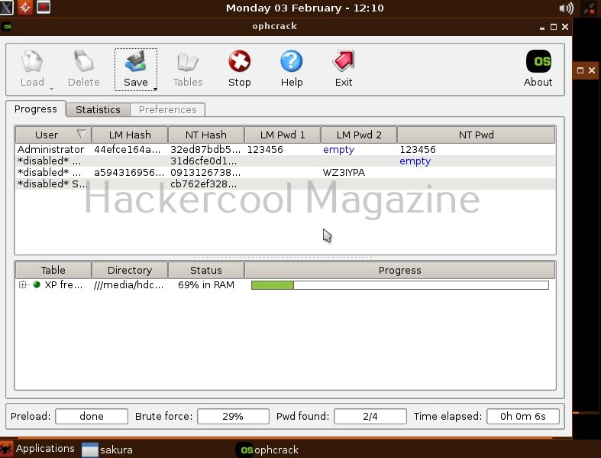Screen dimensions: 601x458
Task: Click the network status tray icon
Action: [x=588, y=8]
